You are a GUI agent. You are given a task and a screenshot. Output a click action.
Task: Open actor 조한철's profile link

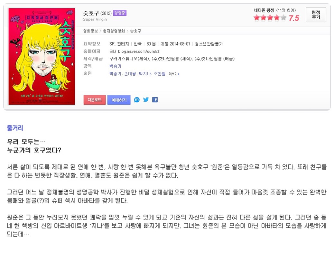point(160,74)
